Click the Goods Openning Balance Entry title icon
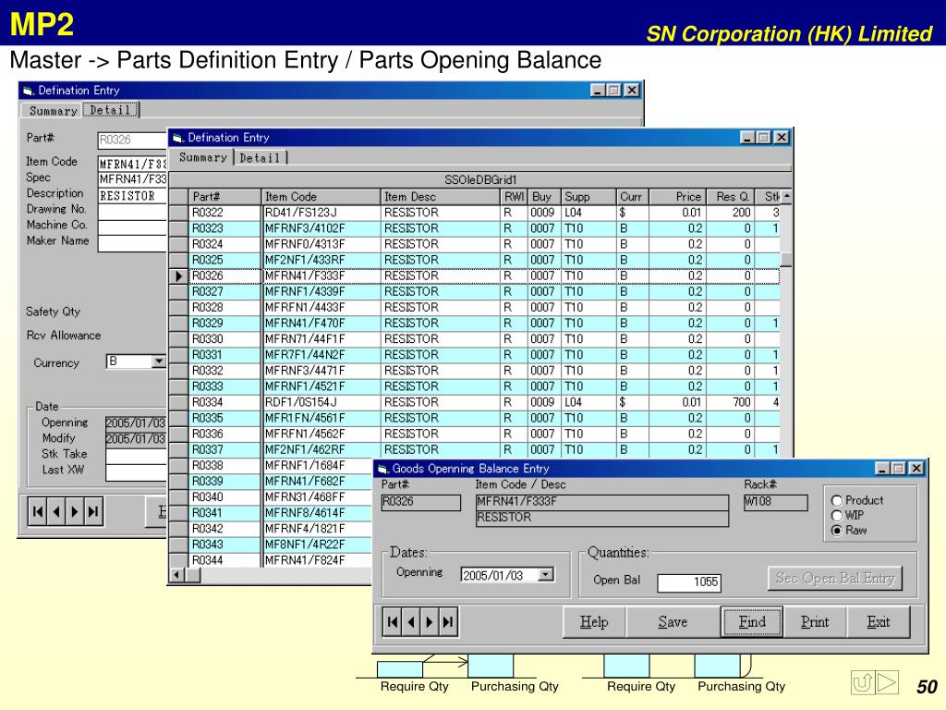946x710 pixels. coord(382,469)
